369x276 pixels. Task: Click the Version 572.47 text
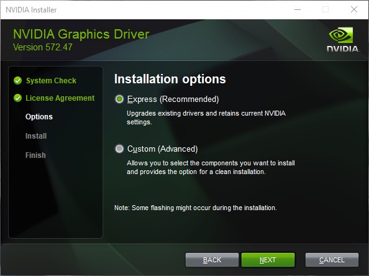tap(43, 47)
